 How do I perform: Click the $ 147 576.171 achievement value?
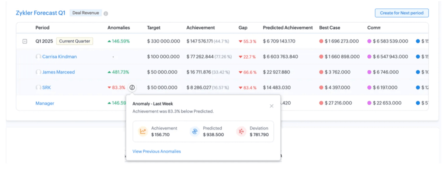pyautogui.click(x=200, y=41)
